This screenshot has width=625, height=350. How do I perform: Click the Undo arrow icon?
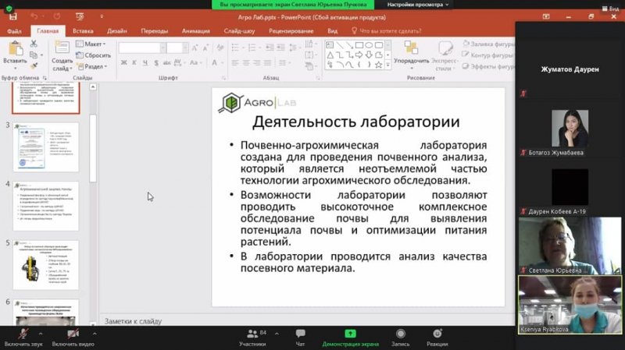[34, 16]
